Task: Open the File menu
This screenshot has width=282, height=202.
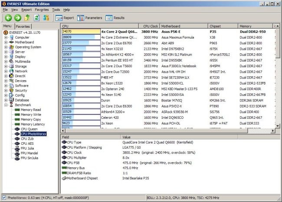Action: click(x=5, y=10)
